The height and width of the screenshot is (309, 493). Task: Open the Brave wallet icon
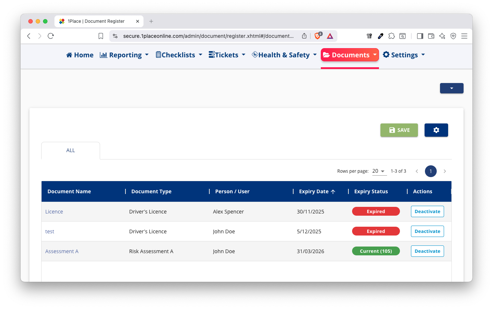tap(431, 36)
